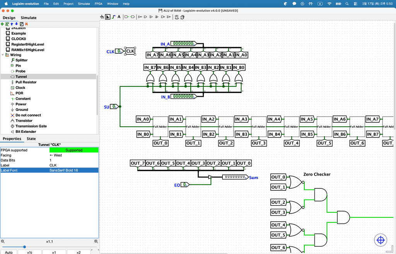
Task: Switch to the Simulate tab
Action: point(29,18)
